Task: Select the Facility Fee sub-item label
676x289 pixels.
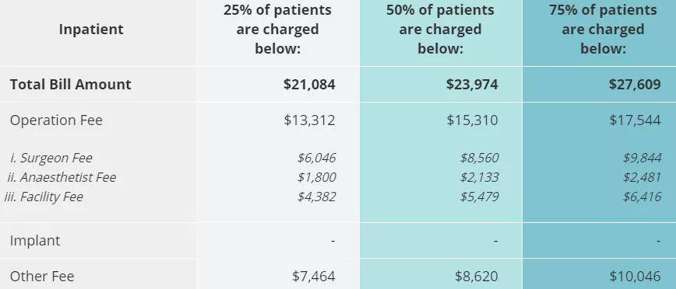Action: tap(44, 197)
